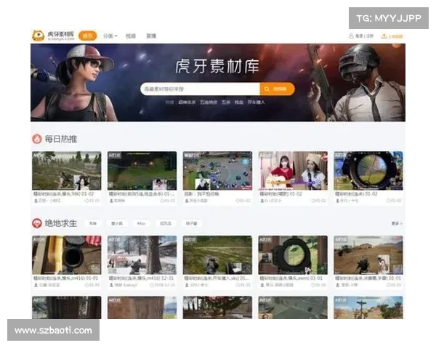Click the clock icon beside the 2018-12-31 date
Screen dimensions: 436x348
pos(152,285)
